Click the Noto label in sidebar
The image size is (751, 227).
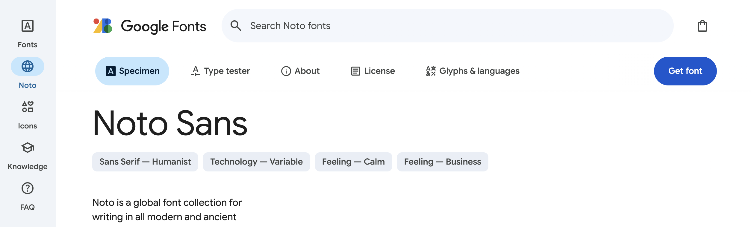[28, 85]
